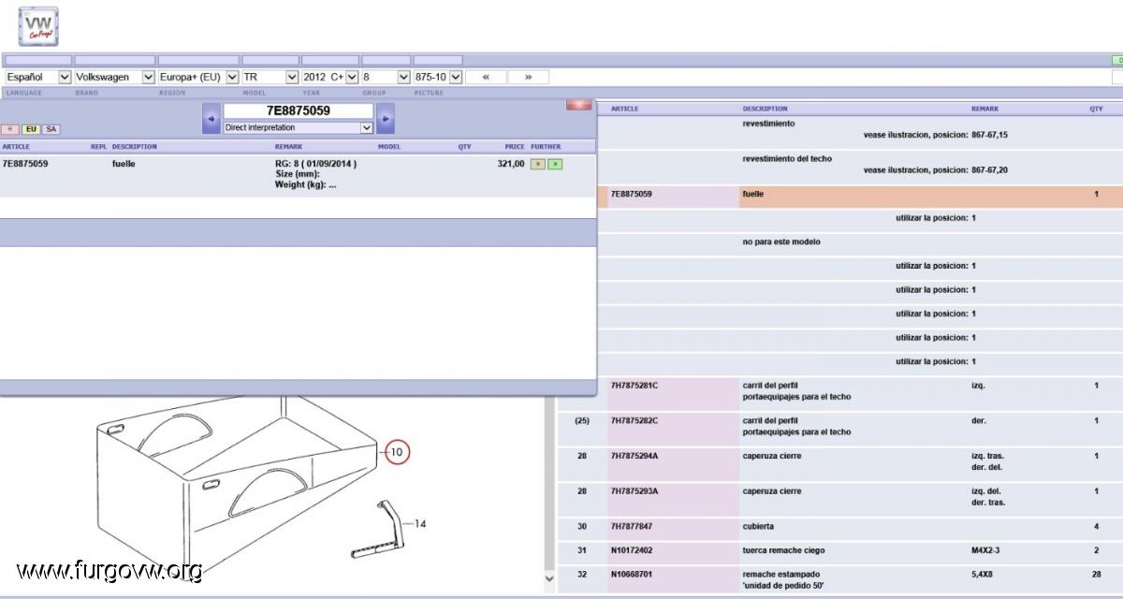1123x599 pixels.
Task: Select highlighted article 7E8875059 in parts list
Action: tap(632, 194)
